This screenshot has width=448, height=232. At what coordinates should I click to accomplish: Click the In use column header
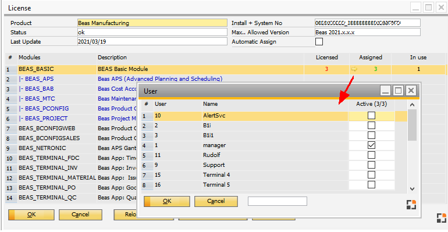point(418,58)
